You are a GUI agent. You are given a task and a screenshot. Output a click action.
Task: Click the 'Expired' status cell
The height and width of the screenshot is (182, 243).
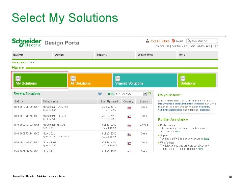(x=144, y=125)
